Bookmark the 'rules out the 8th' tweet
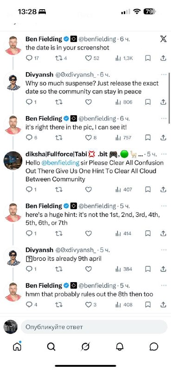The width and height of the screenshot is (171, 370). (x=148, y=305)
